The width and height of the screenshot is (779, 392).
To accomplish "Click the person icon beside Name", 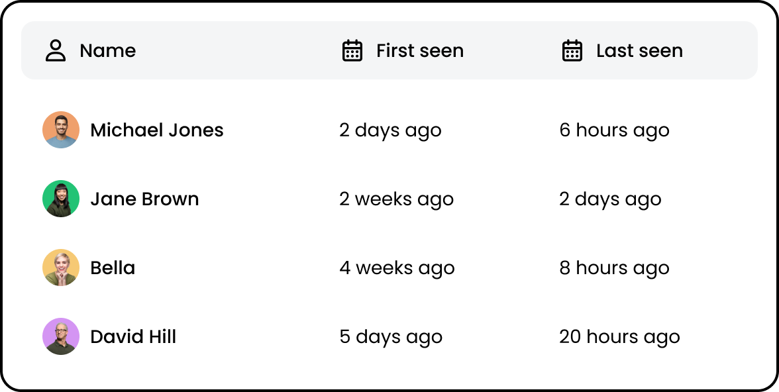I will [x=56, y=51].
